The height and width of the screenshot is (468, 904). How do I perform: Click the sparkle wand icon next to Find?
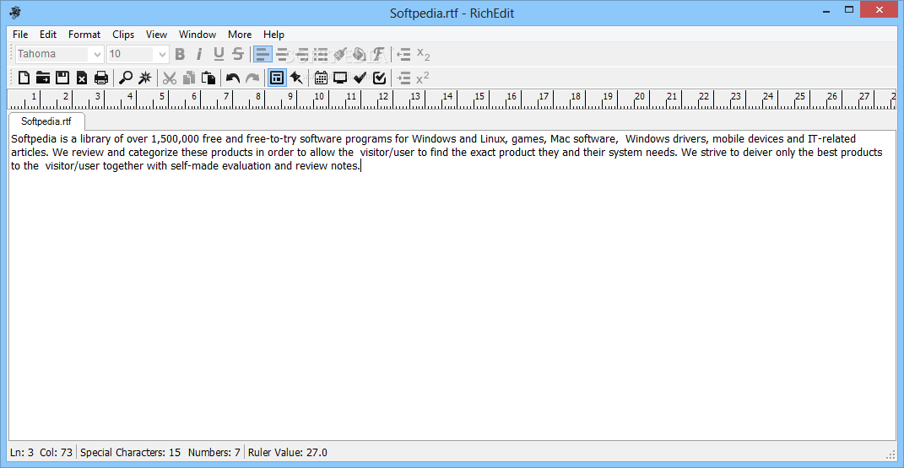(x=145, y=78)
